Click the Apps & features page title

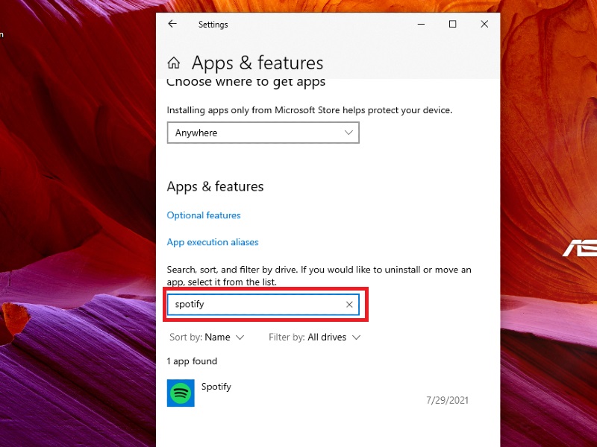click(257, 63)
